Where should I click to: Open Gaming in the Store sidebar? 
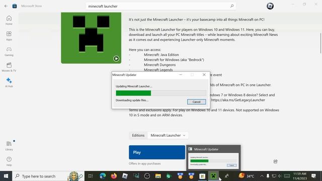(x=9, y=51)
